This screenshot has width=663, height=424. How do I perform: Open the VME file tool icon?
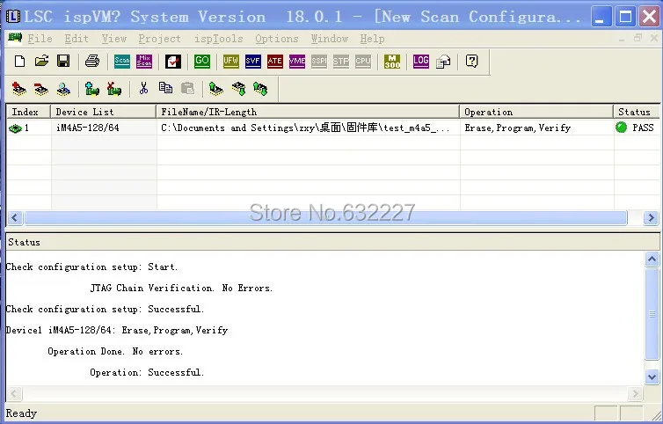[x=297, y=62]
